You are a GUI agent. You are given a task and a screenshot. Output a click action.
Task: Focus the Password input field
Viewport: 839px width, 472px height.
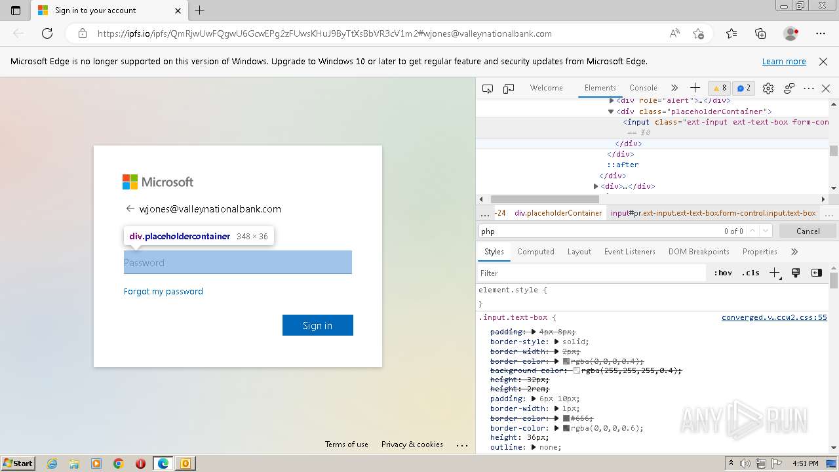point(238,262)
